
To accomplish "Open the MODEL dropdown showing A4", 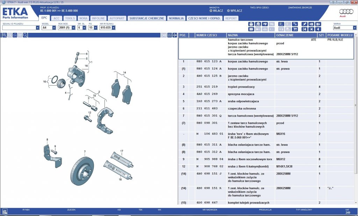I will pyautogui.click(x=54, y=28).
